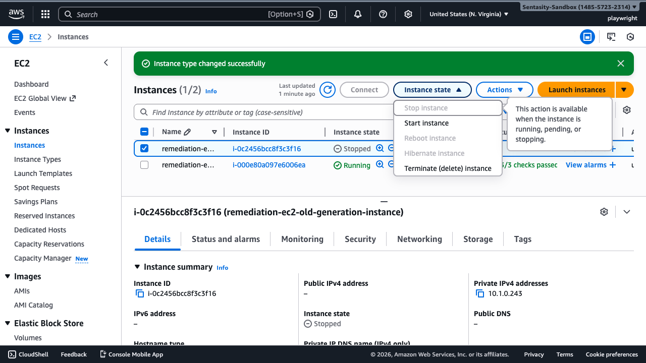
Task: Open the notifications bell
Action: 358,14
